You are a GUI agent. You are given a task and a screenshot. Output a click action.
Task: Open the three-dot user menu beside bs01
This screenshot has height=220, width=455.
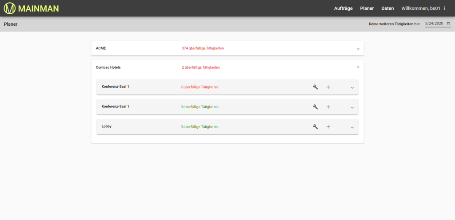pos(444,8)
